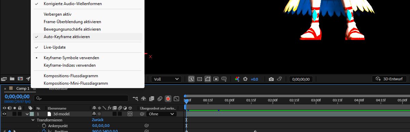Take snapshot with camera icon
Screen dimensions: 410x132
[271, 79]
